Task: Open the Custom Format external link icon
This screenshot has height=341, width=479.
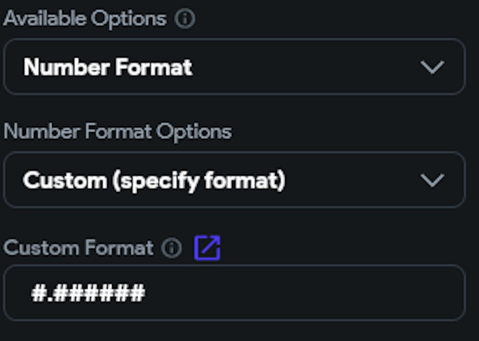Action: [207, 248]
